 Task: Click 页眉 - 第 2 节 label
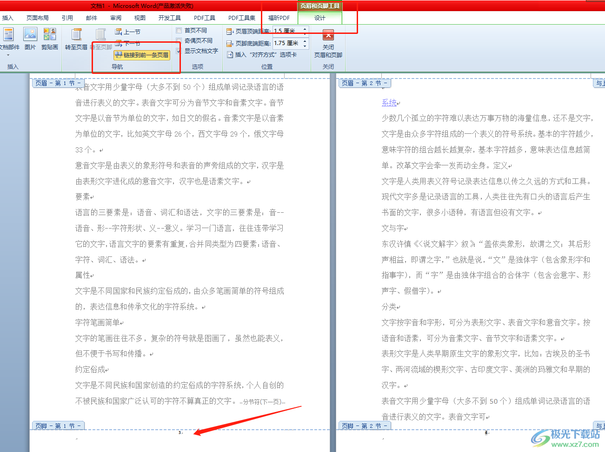point(365,83)
